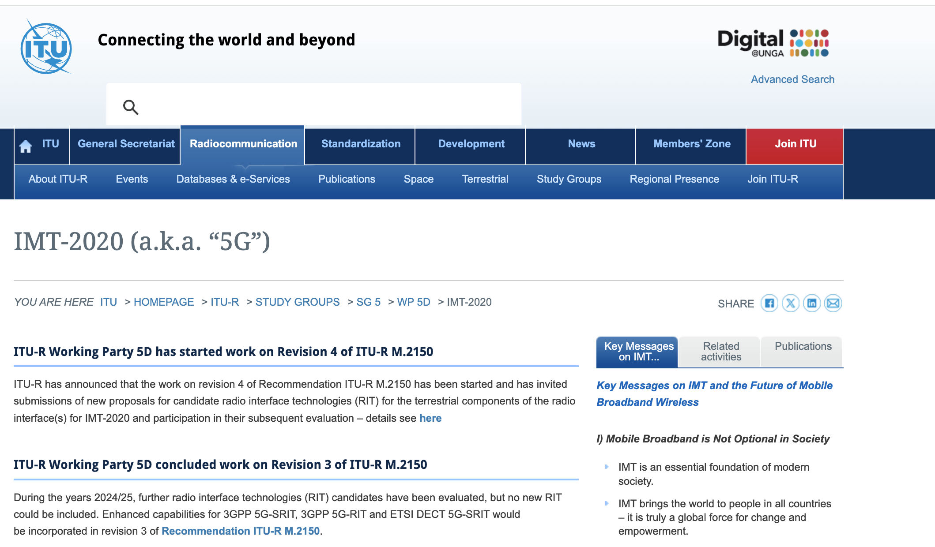Open Members' Zone menu
Screen dimensions: 935x547
tap(692, 144)
